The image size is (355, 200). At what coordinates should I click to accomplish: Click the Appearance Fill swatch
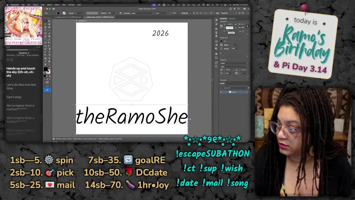click(x=221, y=41)
